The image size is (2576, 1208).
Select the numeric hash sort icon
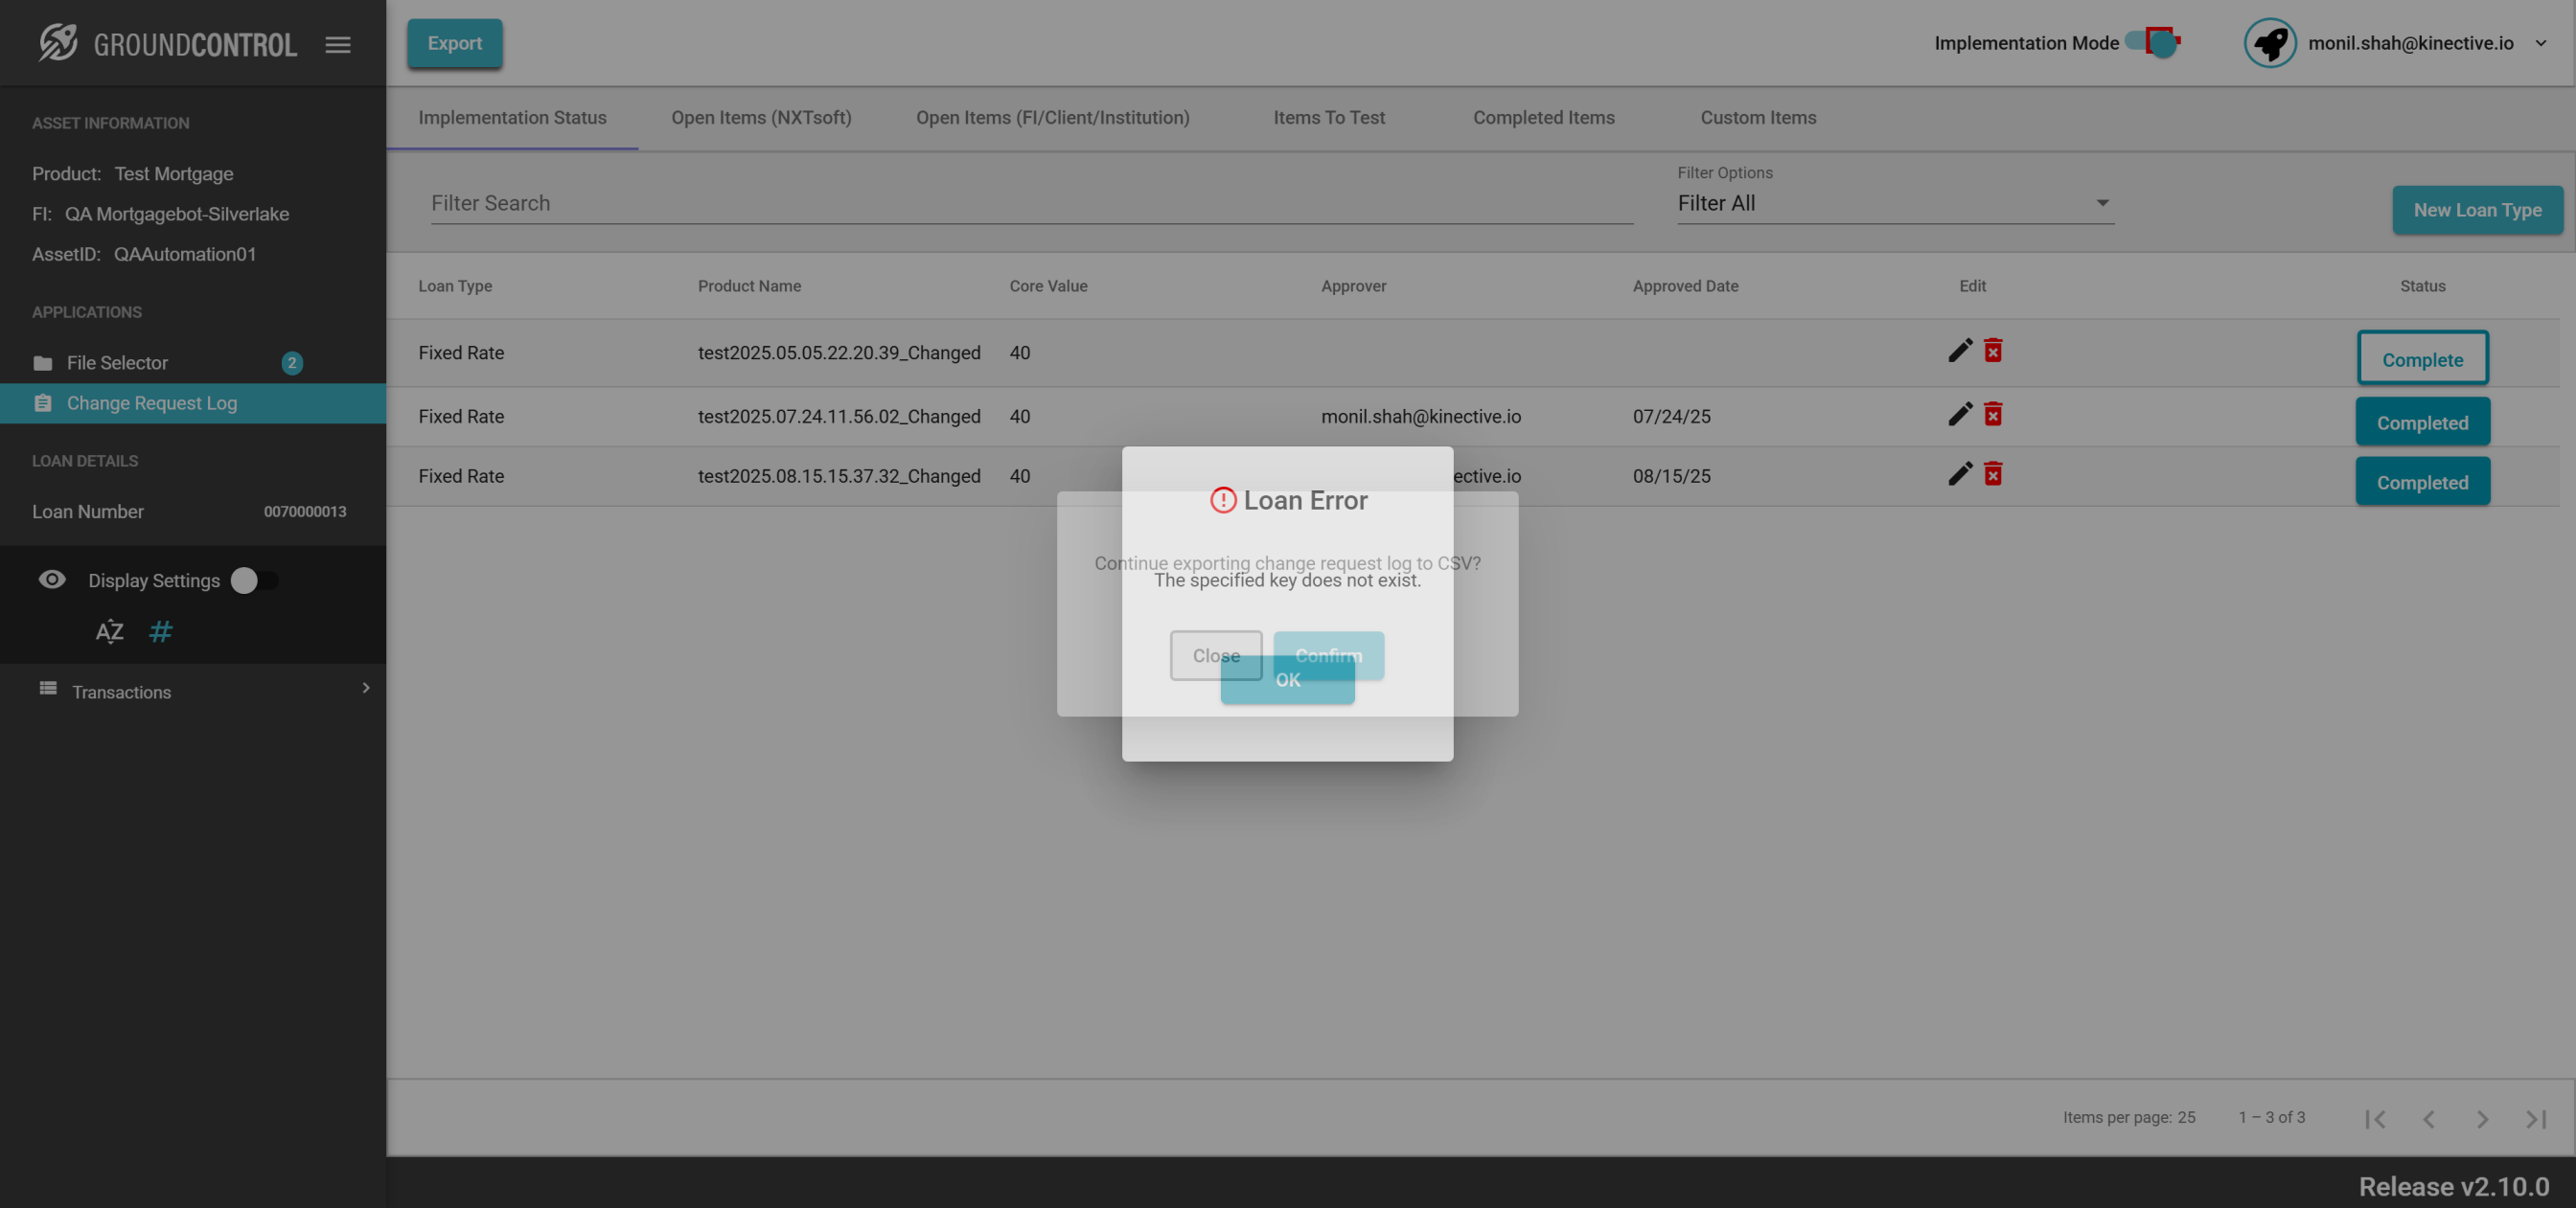160,632
